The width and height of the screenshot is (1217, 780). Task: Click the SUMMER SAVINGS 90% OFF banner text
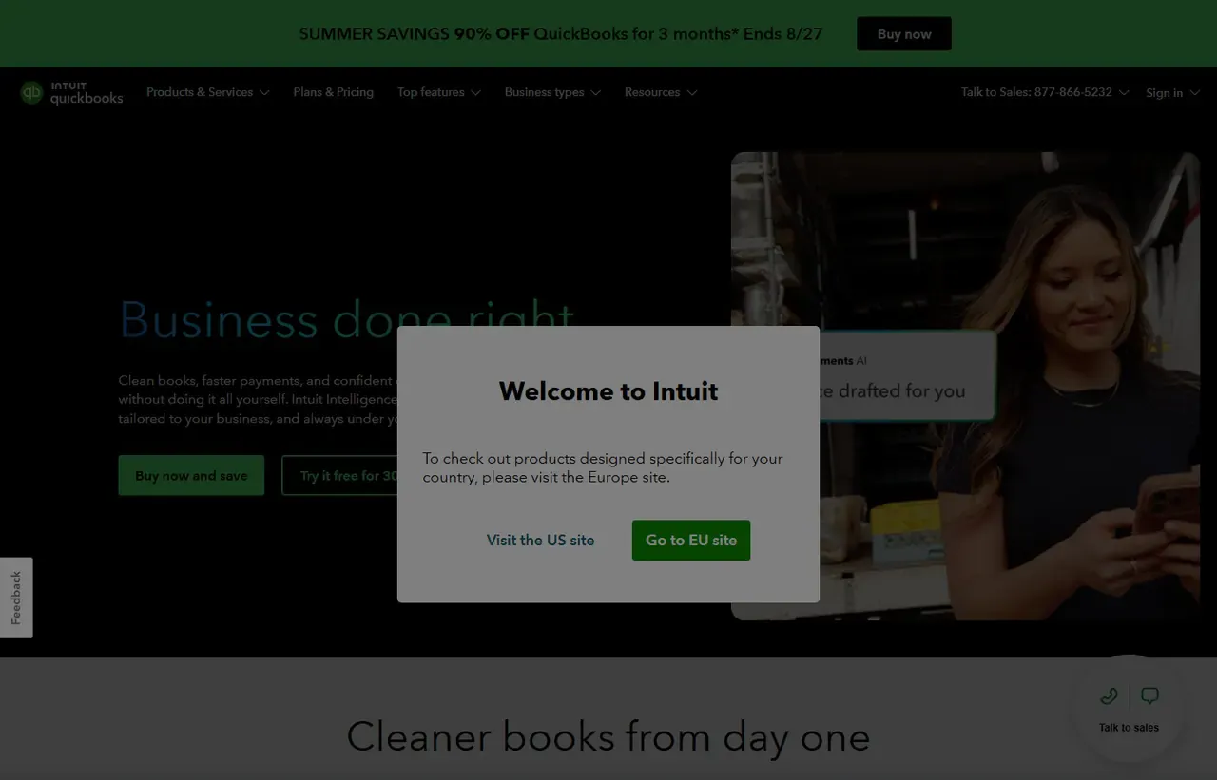click(561, 33)
